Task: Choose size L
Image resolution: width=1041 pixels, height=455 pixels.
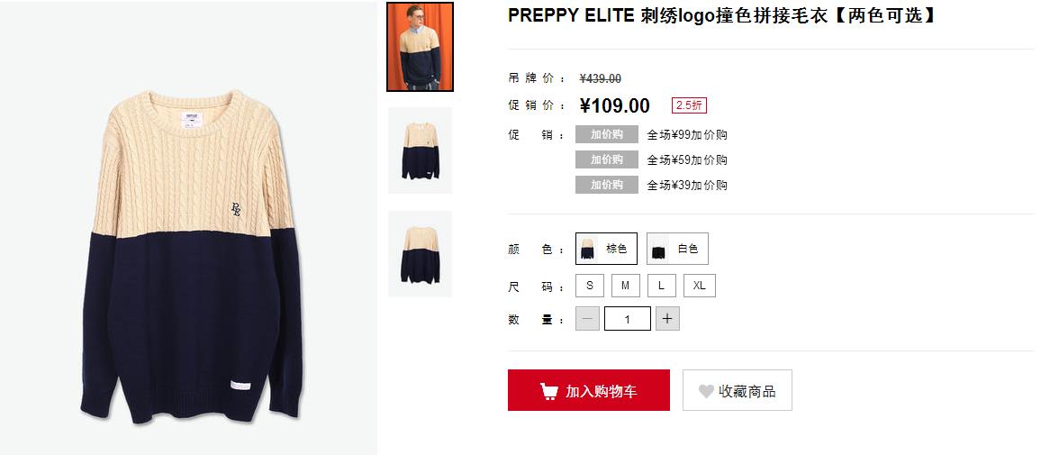Action: coord(661,286)
